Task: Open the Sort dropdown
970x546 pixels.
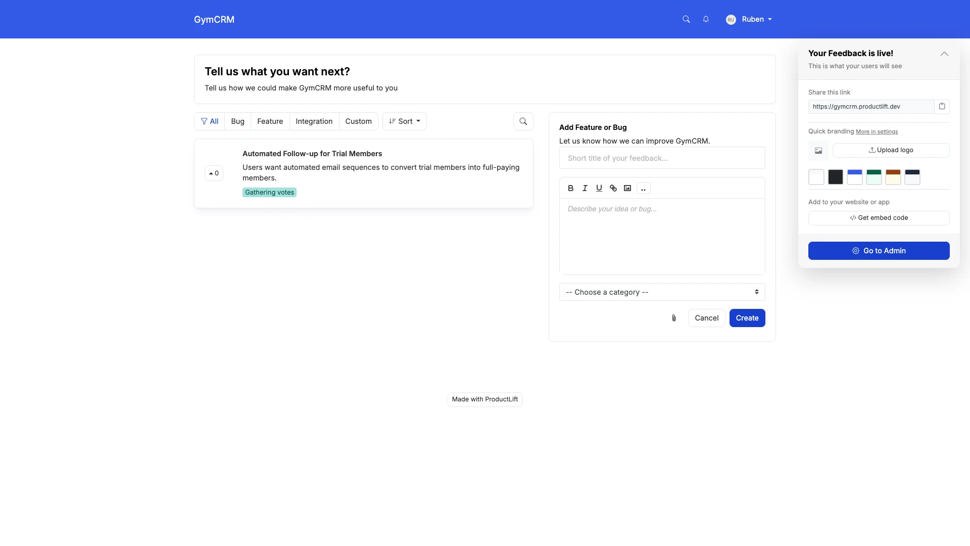Action: coord(404,121)
